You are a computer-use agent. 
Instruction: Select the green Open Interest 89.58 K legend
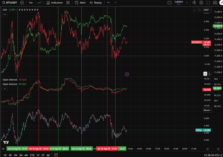point(15,84)
